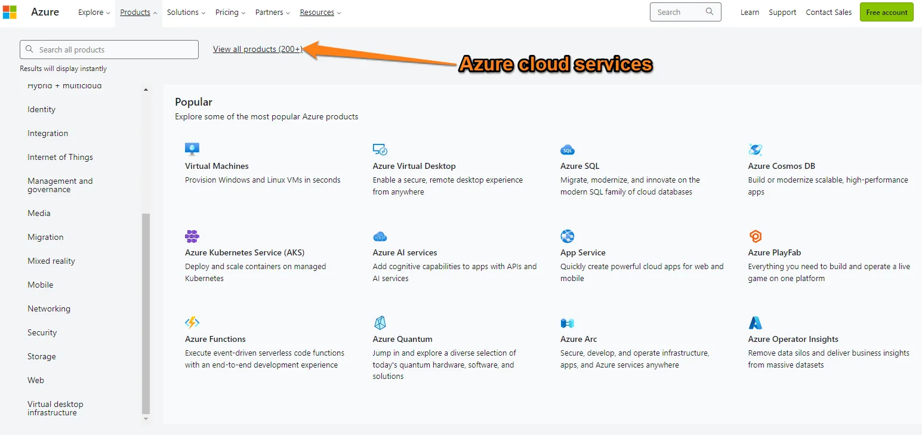Focus the Search all products field

[x=109, y=50]
